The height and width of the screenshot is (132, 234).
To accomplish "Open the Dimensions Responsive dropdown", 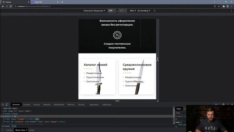I will (x=94, y=11).
